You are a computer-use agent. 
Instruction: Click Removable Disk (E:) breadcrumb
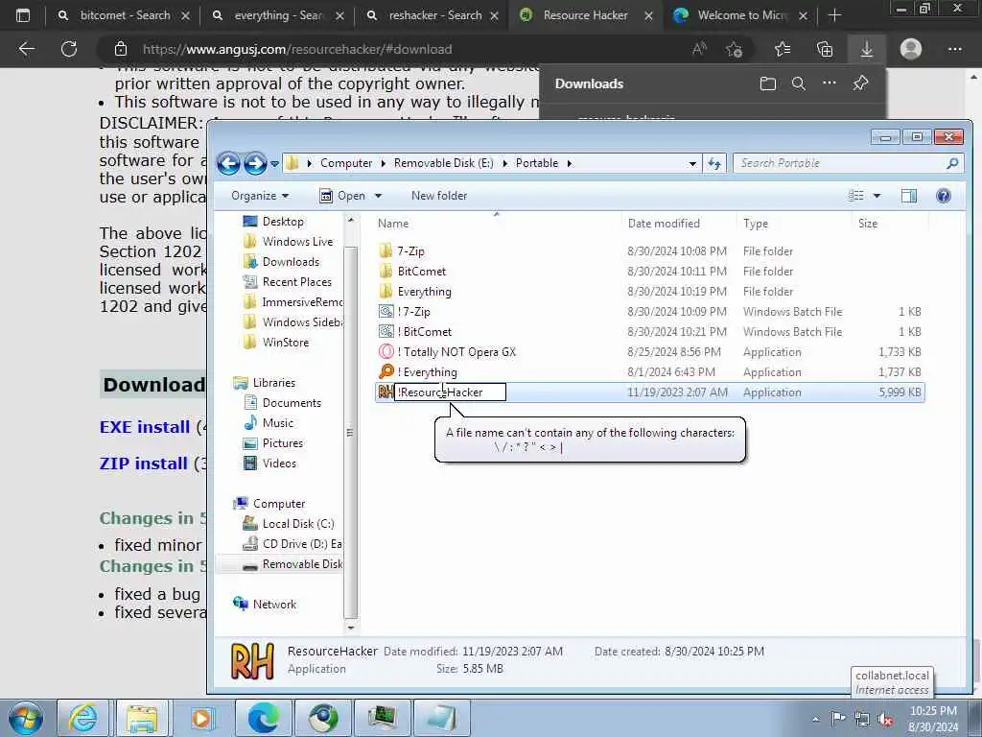click(443, 163)
